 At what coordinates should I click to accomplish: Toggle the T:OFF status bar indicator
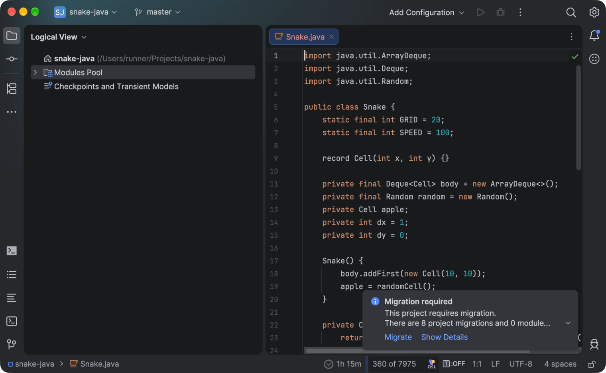pos(454,364)
